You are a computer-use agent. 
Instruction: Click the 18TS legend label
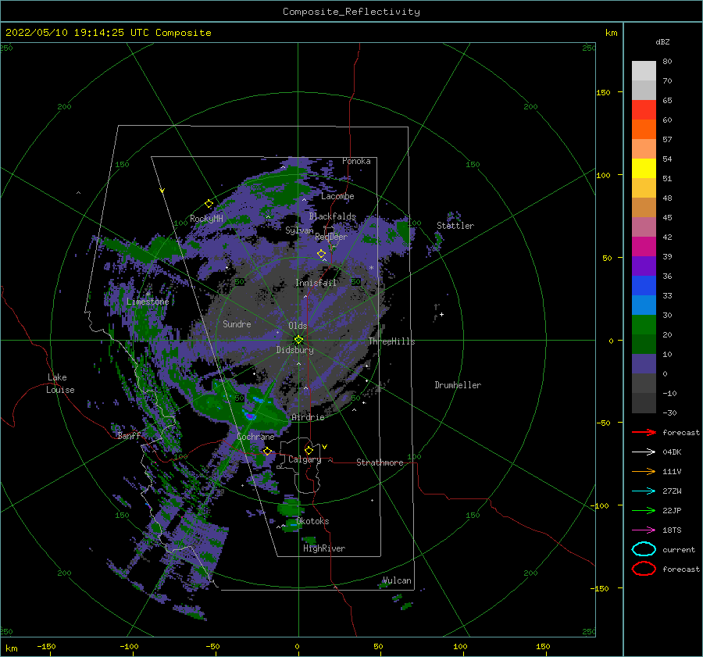672,530
